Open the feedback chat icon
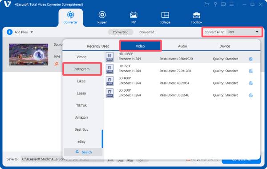Image resolution: width=267 pixels, height=169 pixels. pos(223,4)
